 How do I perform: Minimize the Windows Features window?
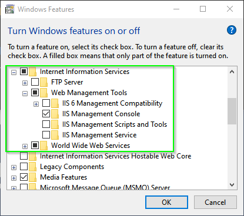[176, 9]
